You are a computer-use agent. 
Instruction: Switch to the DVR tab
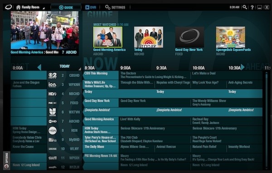coord(91,7)
